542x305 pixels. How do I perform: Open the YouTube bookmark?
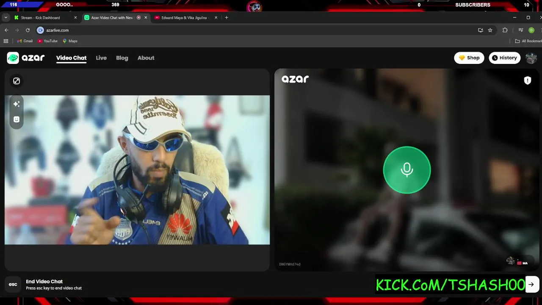tap(47, 41)
